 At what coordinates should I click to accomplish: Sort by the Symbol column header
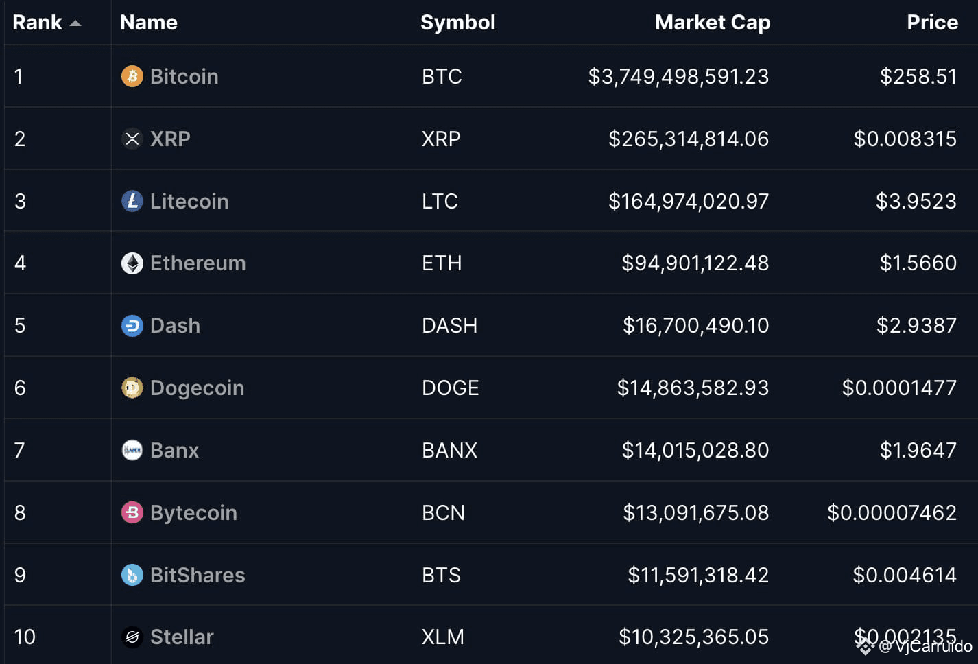coord(457,23)
